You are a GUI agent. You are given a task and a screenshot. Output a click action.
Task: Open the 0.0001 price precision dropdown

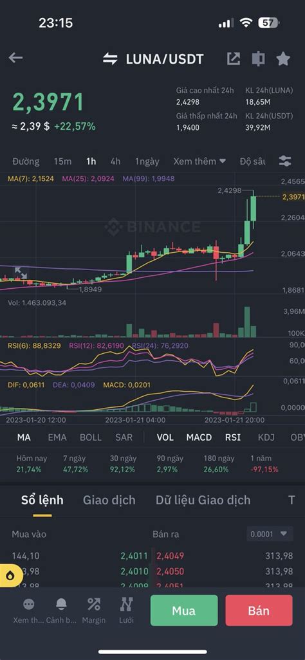(270, 534)
